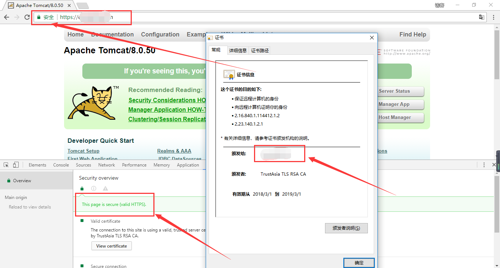Open the Tomcat Setup link
This screenshot has height=268, width=500.
click(x=83, y=151)
